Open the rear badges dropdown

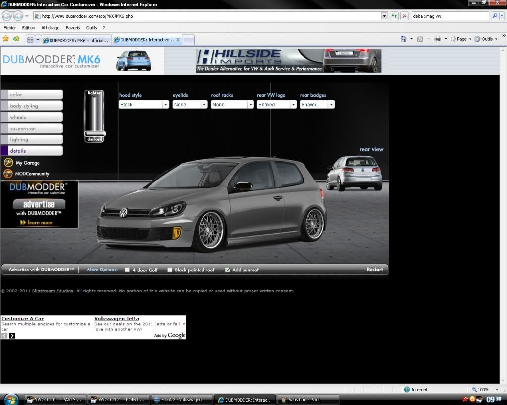(317, 105)
